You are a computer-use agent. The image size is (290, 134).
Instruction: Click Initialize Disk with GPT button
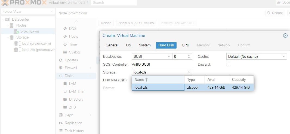click(x=177, y=23)
